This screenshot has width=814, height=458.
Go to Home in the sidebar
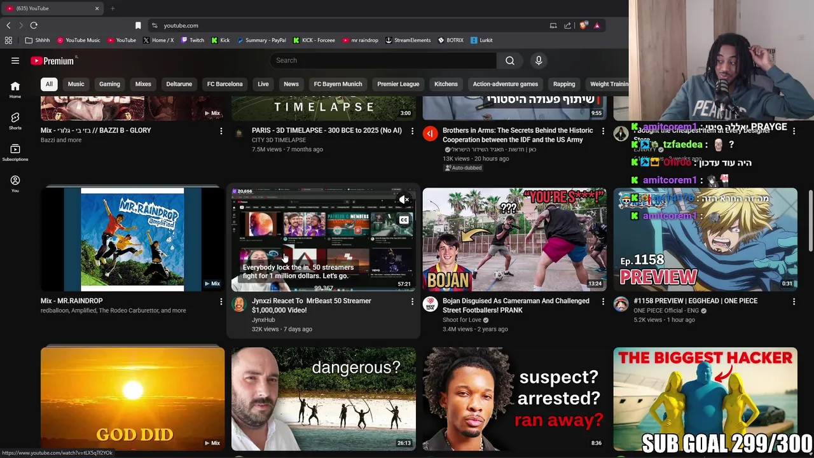click(15, 90)
